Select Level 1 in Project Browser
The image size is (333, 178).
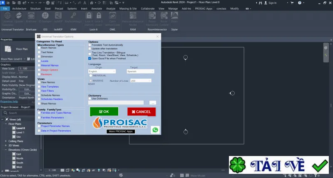click(x=20, y=132)
